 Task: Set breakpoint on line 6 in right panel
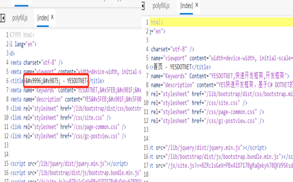147,67
